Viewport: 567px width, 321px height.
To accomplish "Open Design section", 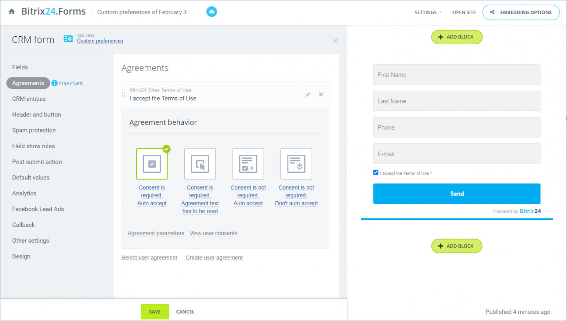I will [21, 256].
